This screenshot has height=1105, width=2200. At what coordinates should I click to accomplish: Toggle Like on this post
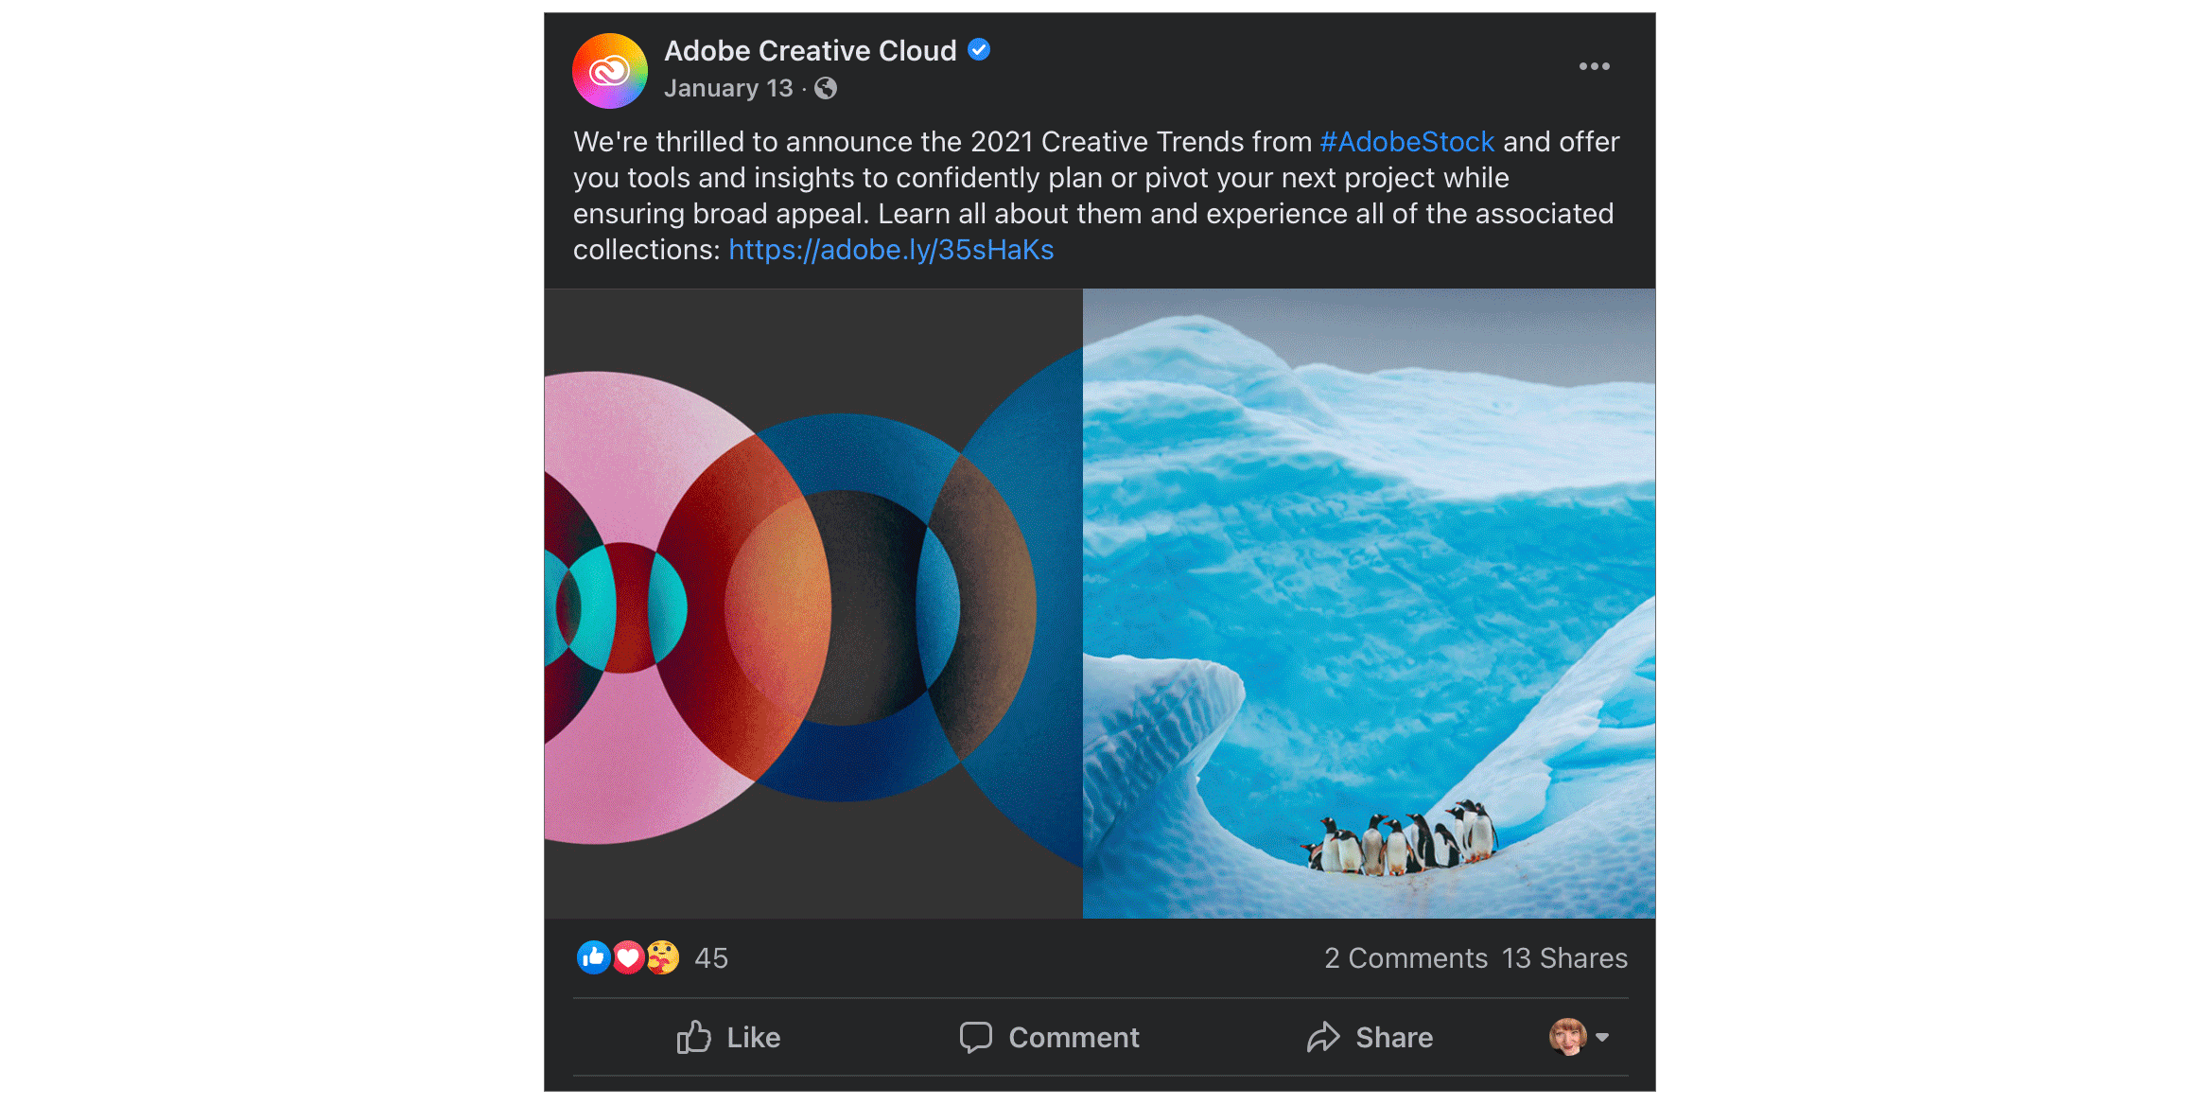tap(729, 1037)
